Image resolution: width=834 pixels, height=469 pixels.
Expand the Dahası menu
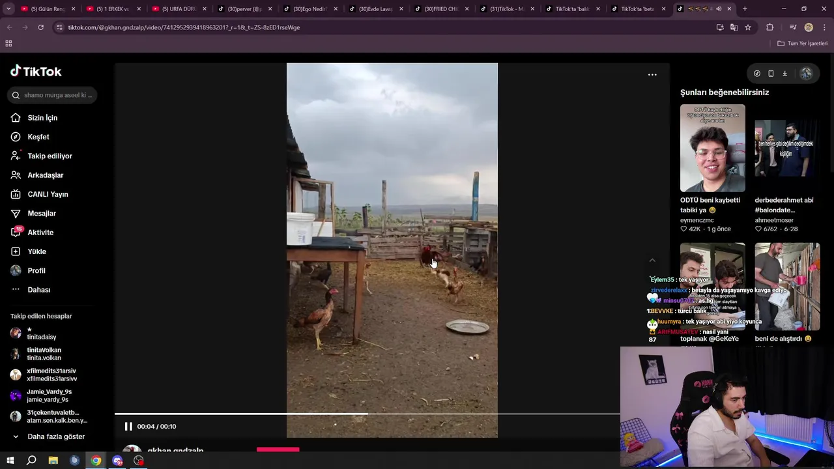38,290
